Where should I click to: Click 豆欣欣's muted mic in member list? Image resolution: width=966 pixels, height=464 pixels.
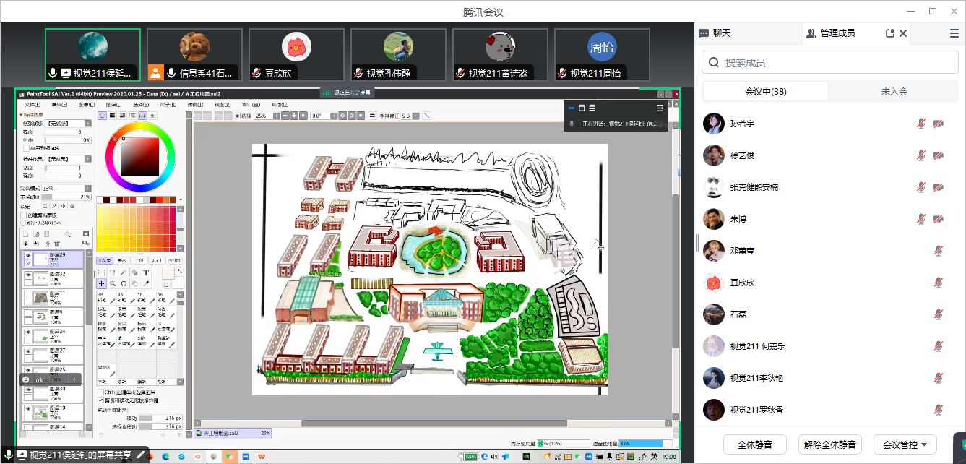tap(938, 283)
